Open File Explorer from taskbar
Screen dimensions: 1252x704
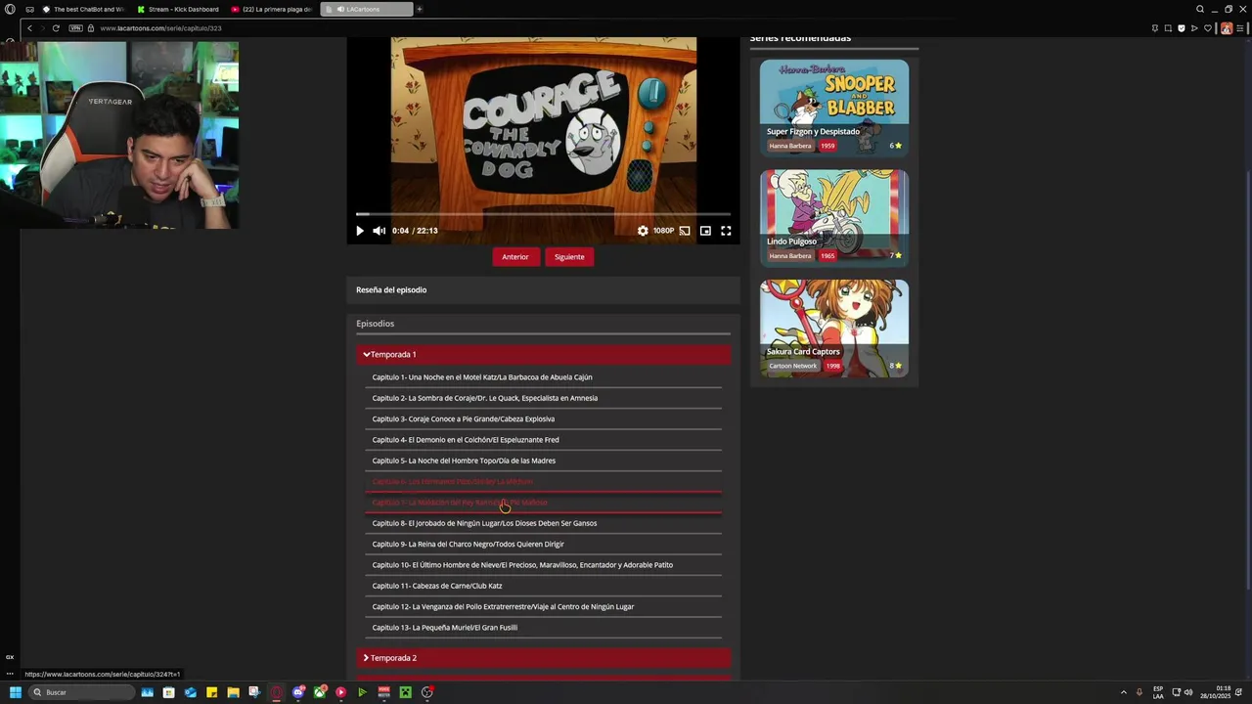pyautogui.click(x=233, y=692)
